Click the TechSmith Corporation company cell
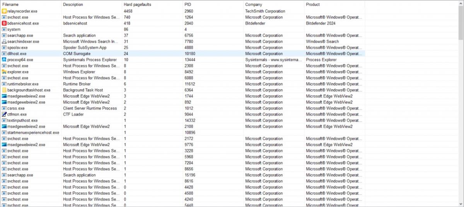 [265, 11]
